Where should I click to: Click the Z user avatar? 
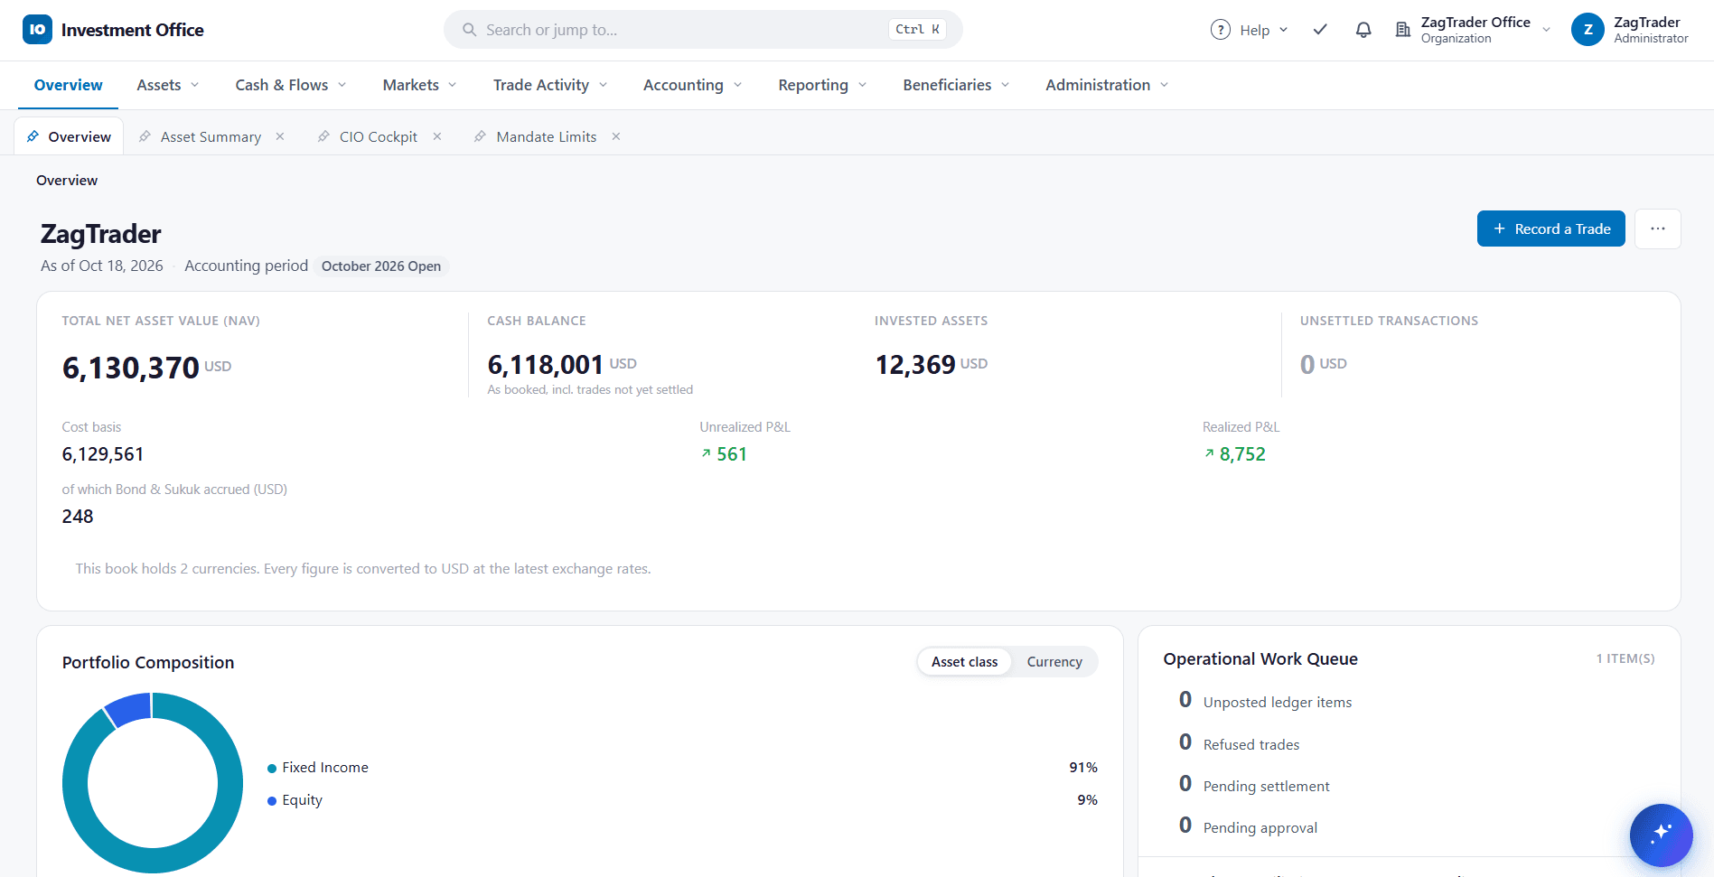coord(1588,30)
